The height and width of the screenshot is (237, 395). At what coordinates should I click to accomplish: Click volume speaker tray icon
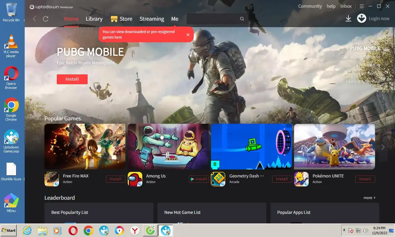tap(366, 231)
